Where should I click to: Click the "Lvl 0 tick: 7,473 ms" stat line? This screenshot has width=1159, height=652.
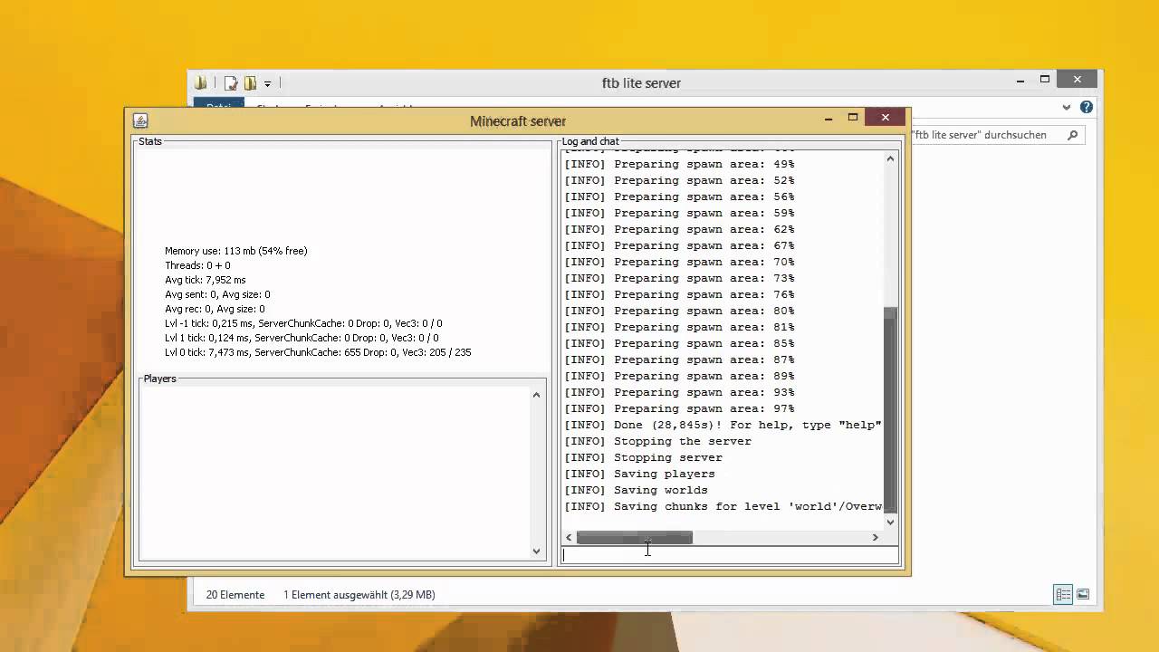point(318,352)
